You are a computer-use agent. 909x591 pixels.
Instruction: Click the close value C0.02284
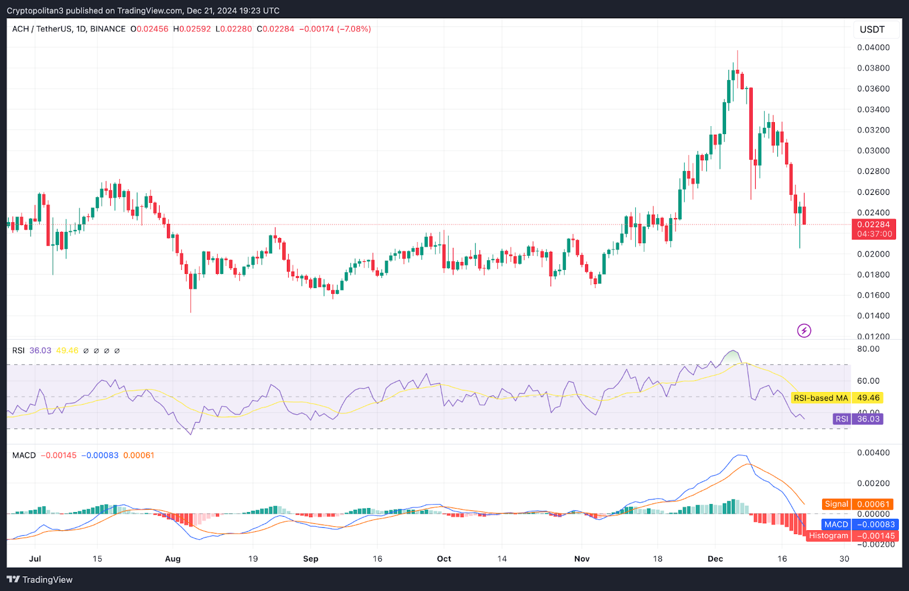(276, 29)
